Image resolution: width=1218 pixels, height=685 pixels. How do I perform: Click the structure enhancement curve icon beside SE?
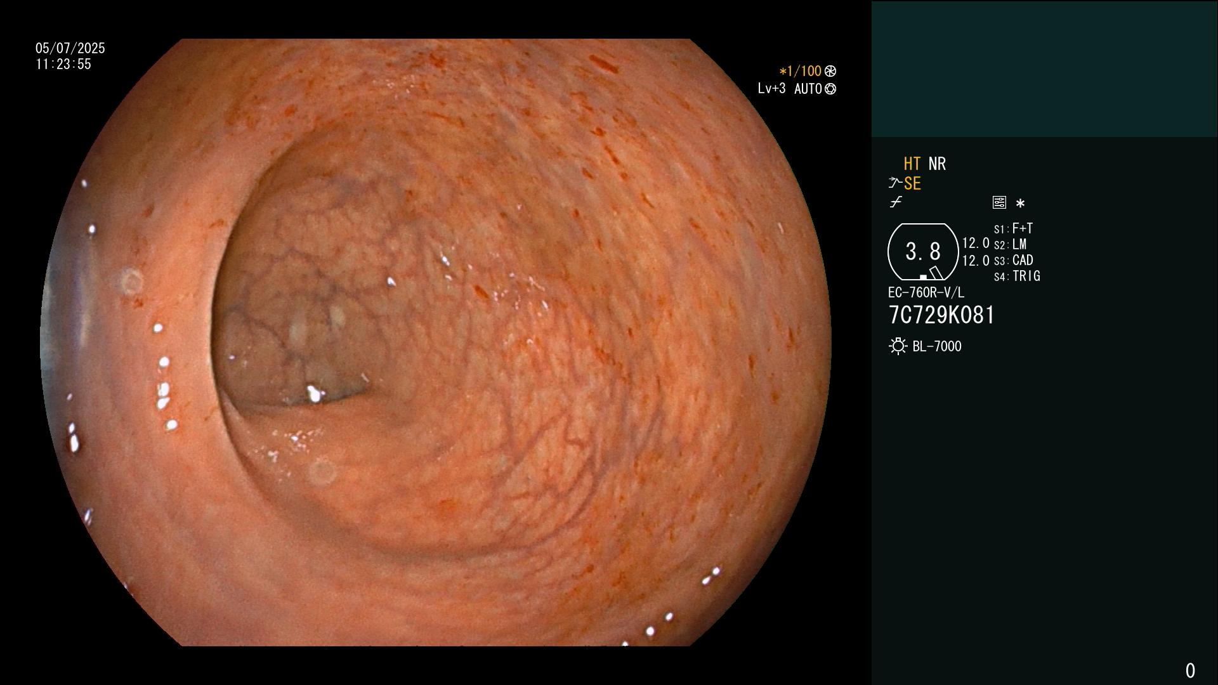tap(895, 183)
